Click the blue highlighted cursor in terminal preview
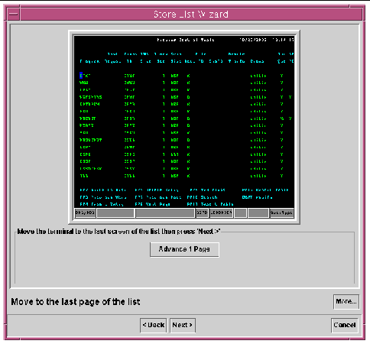 81,76
